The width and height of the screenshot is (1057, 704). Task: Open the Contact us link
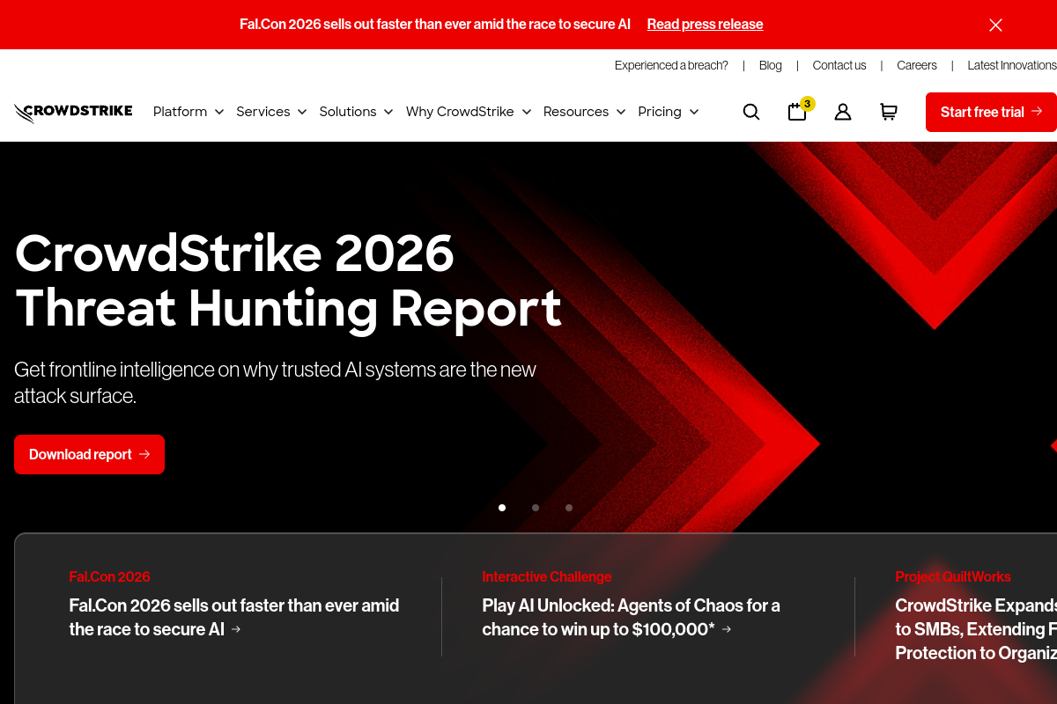coord(839,65)
